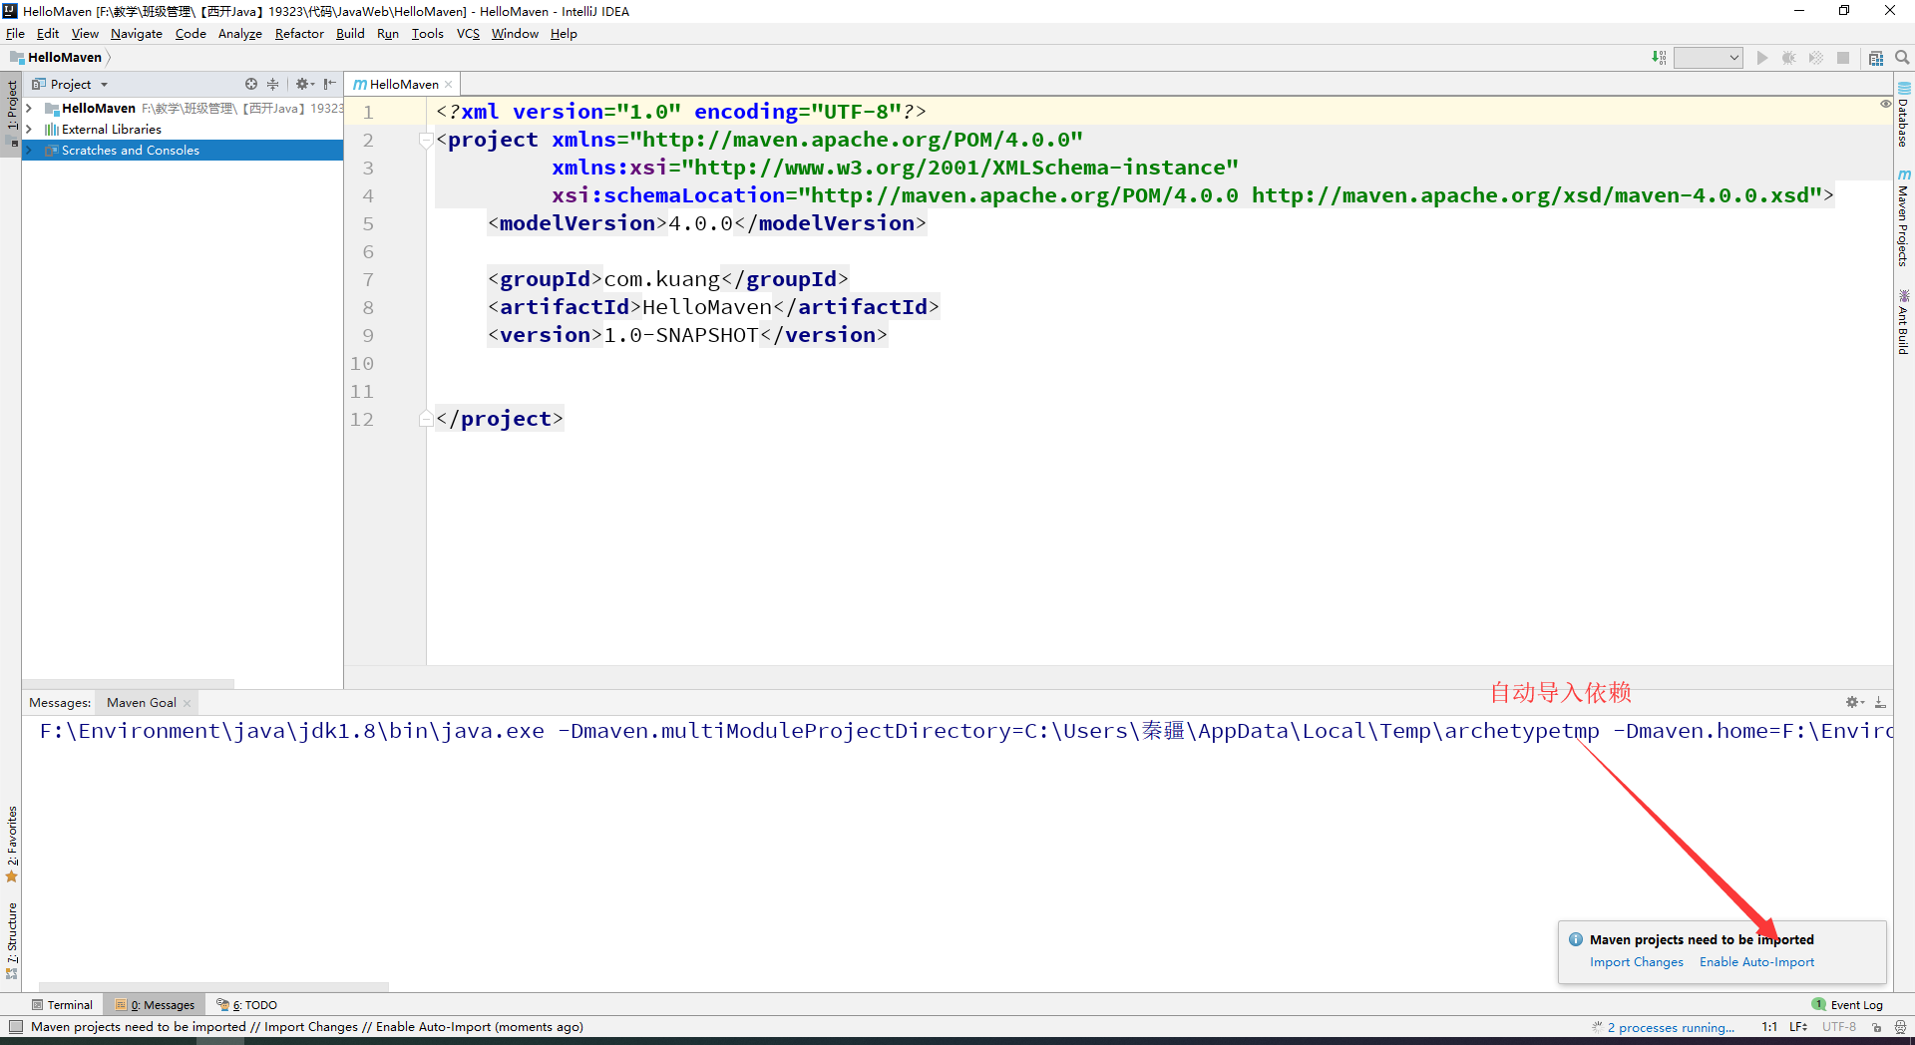
Task: Switch to the Terminal tab
Action: (x=63, y=1004)
